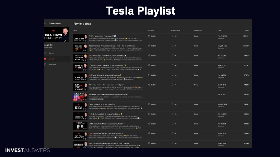Viewport: 280px width, 157px height.
Task: Open 'Bitcoin vs Tesla: Price projections' title
Action: [112, 46]
